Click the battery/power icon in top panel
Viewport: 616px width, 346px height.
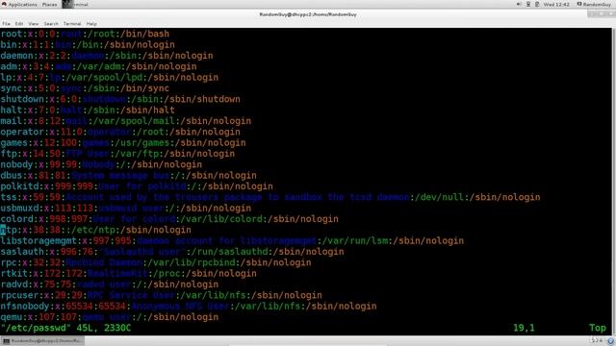537,4
